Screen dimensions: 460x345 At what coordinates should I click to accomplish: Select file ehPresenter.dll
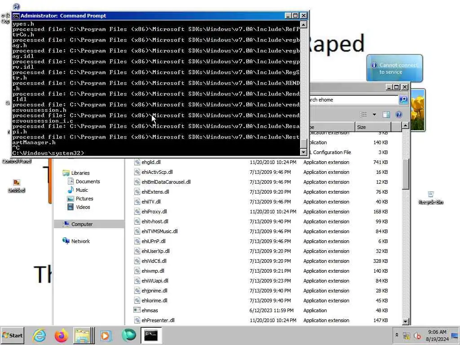coord(158,320)
